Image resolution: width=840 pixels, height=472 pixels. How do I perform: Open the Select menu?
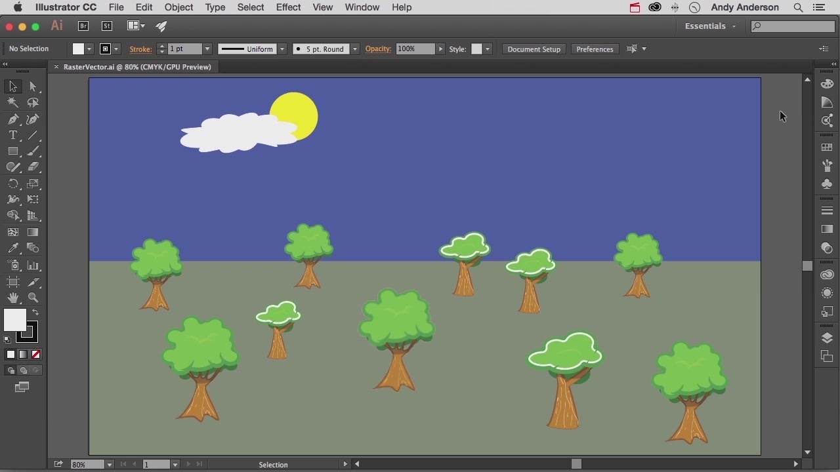coord(251,7)
